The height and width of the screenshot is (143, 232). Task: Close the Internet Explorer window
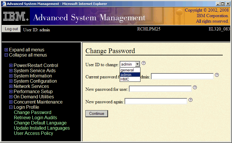point(228,4)
